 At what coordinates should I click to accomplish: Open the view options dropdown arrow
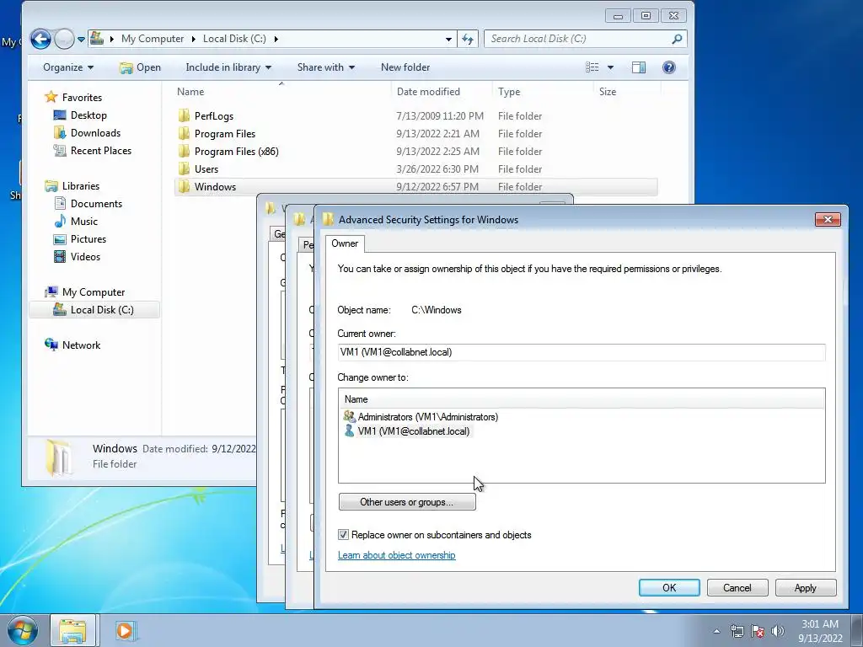point(610,67)
